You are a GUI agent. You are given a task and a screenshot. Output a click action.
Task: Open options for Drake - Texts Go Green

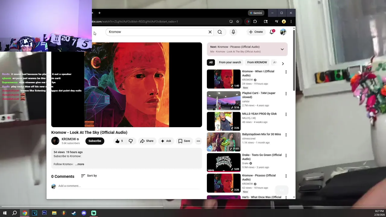pyautogui.click(x=286, y=156)
